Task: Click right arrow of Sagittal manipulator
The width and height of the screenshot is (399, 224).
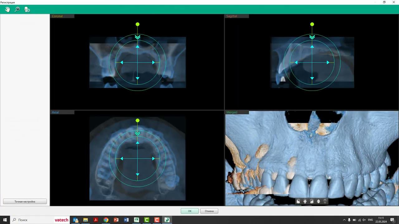Action: click(x=328, y=63)
